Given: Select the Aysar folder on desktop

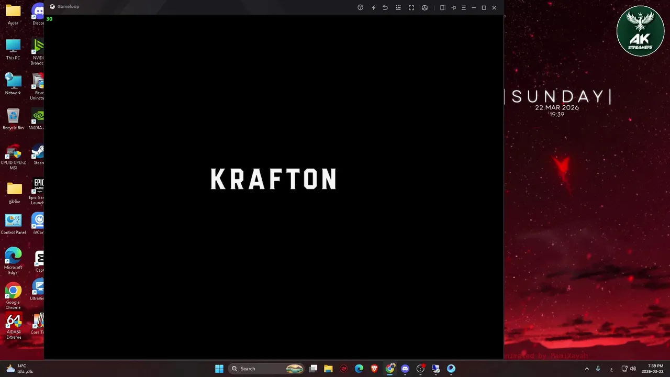Looking at the screenshot, I should 13,15.
